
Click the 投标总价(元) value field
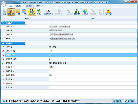[93, 51]
